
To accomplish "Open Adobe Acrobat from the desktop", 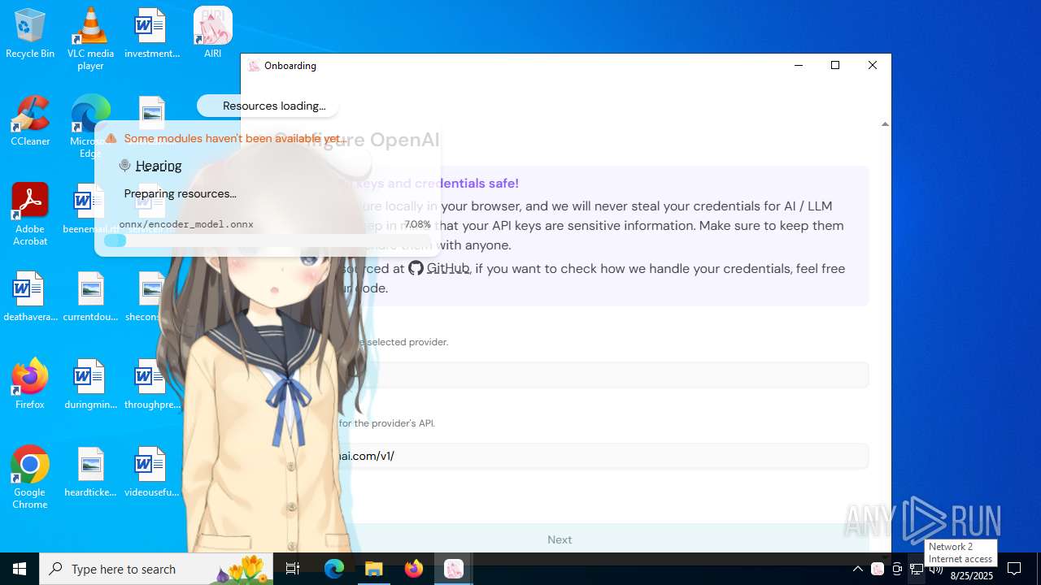I will point(30,214).
